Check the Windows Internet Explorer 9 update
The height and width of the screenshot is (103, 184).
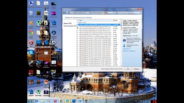77,27
